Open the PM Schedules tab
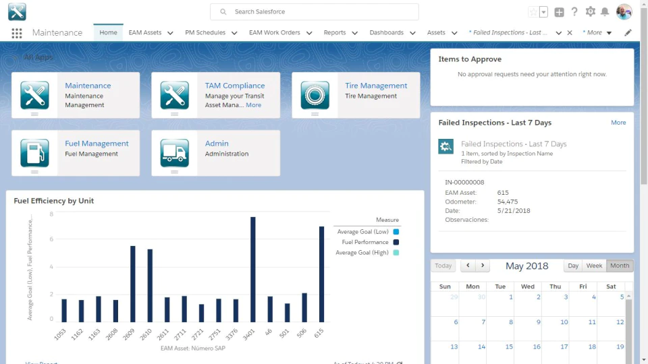The width and height of the screenshot is (648, 364). (205, 32)
